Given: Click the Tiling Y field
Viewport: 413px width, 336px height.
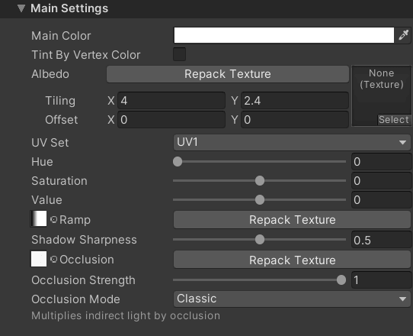Looking at the screenshot, I should [x=295, y=101].
